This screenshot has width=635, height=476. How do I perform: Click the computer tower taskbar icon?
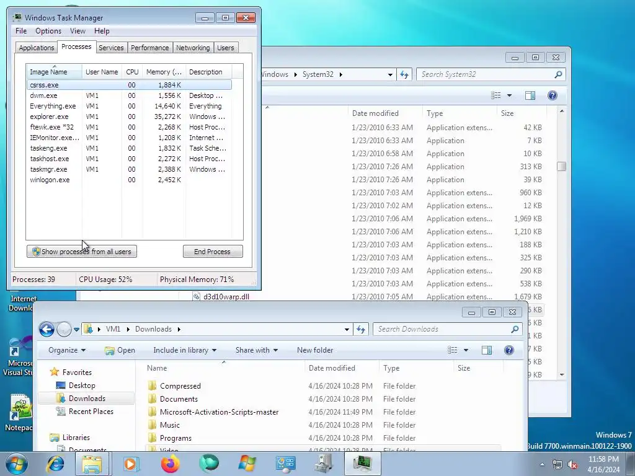click(x=324, y=464)
